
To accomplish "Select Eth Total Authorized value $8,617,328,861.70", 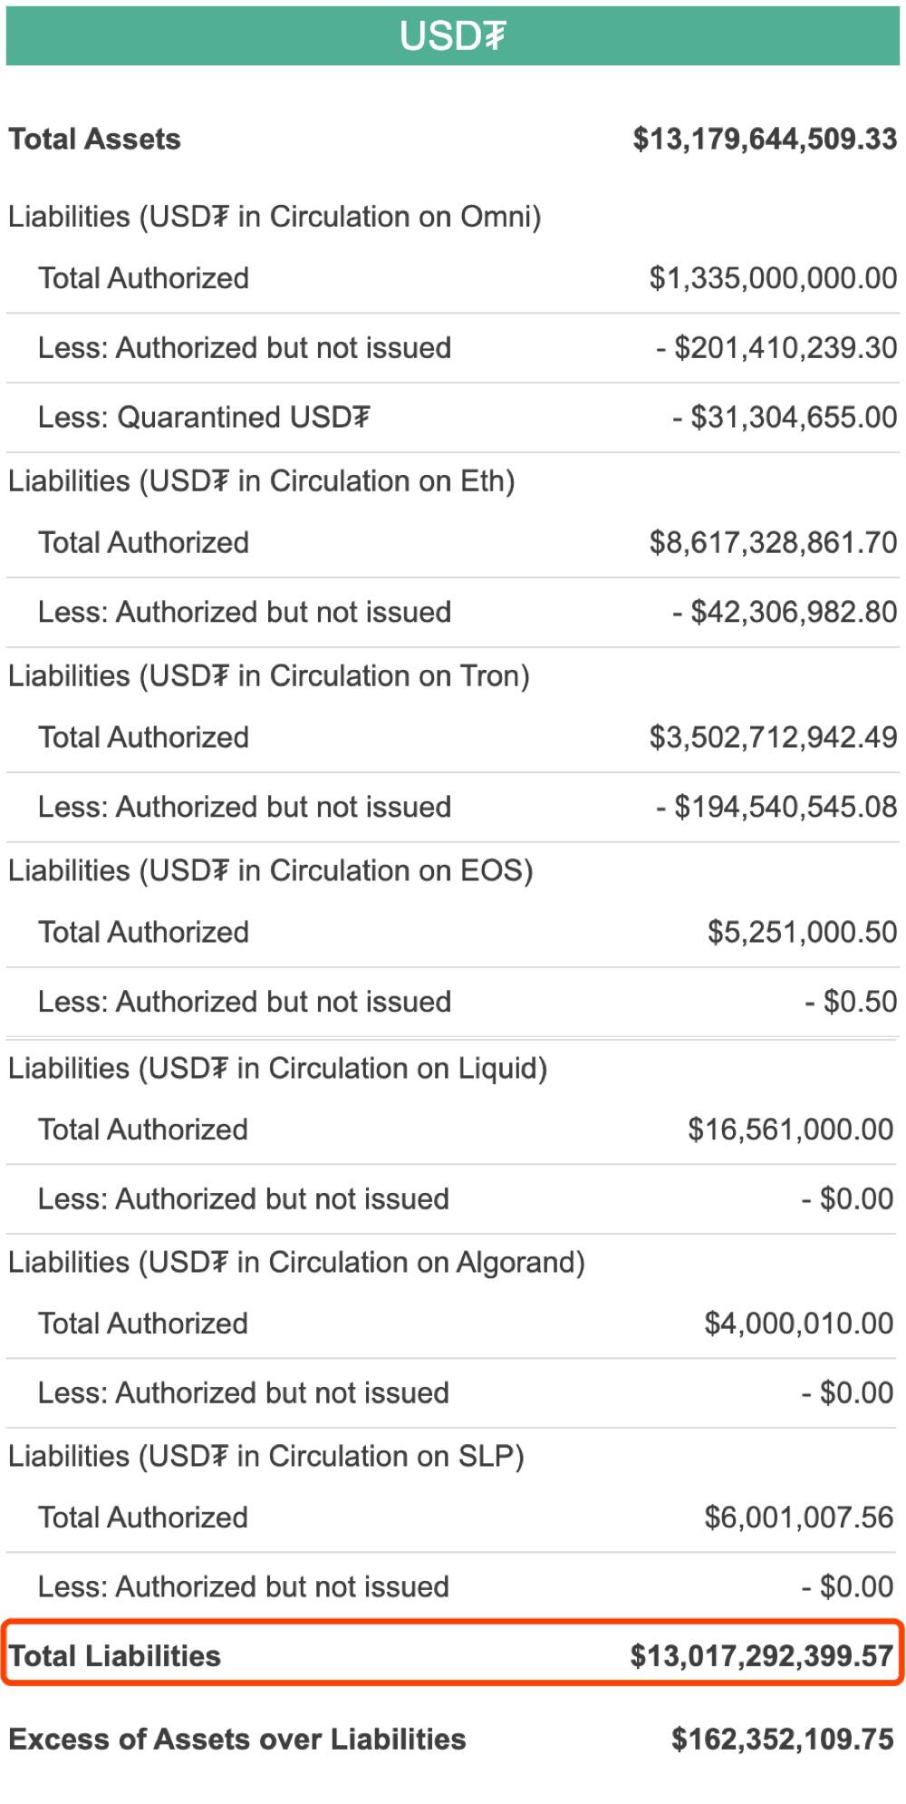I will 773,542.
